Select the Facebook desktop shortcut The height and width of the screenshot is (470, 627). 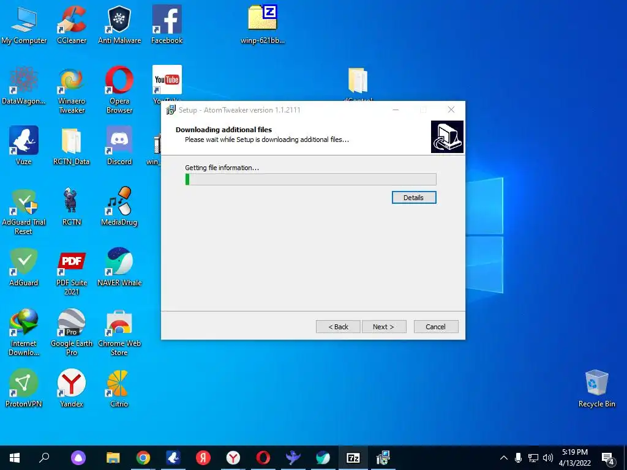coord(167,24)
